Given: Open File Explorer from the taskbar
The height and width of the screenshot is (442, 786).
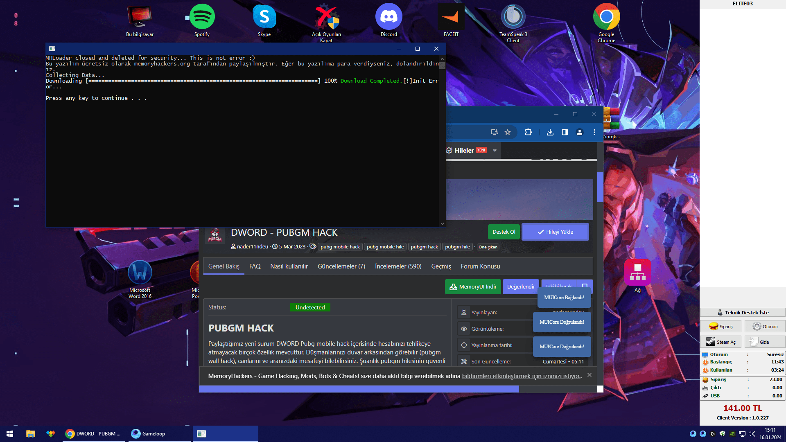Looking at the screenshot, I should pyautogui.click(x=30, y=434).
